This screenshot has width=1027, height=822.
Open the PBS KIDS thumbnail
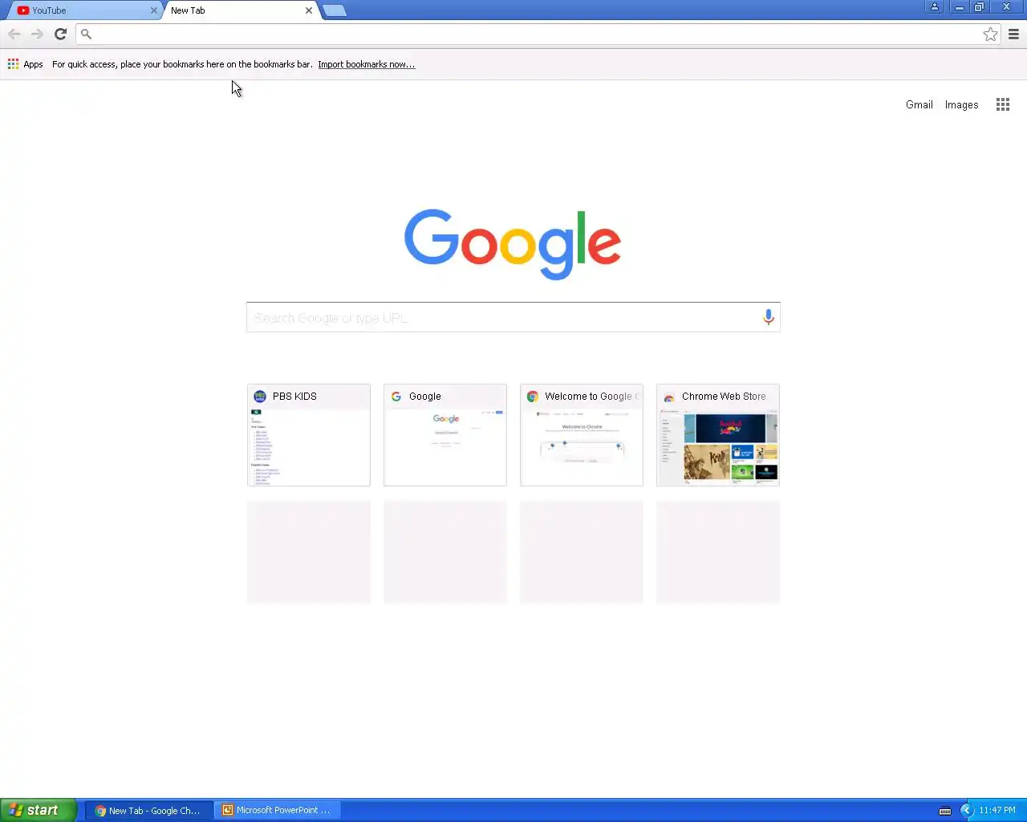309,435
